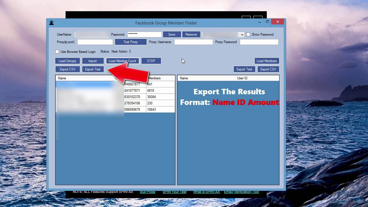
Task: Open Email Verification Tool link in background window
Action: [241, 192]
